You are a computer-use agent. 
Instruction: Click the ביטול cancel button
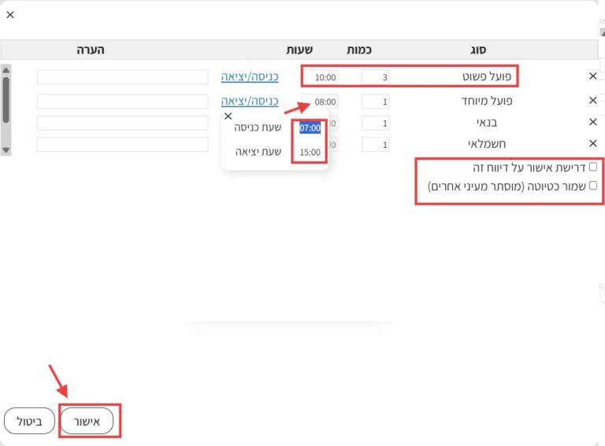click(x=30, y=421)
